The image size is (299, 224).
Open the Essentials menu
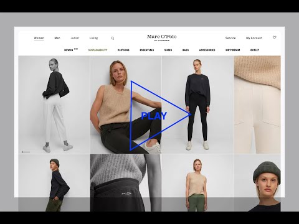(x=147, y=50)
